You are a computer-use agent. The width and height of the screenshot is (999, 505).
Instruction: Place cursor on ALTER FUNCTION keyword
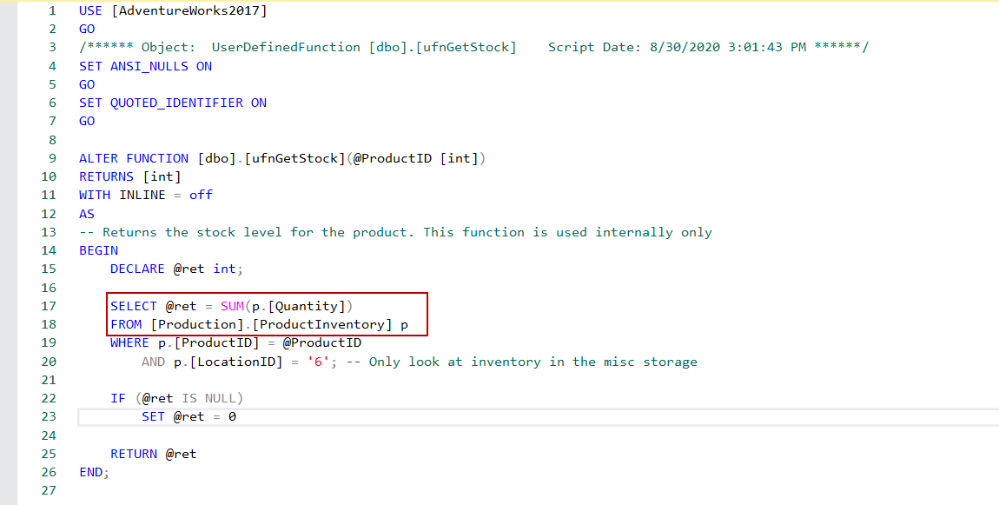tap(133, 158)
